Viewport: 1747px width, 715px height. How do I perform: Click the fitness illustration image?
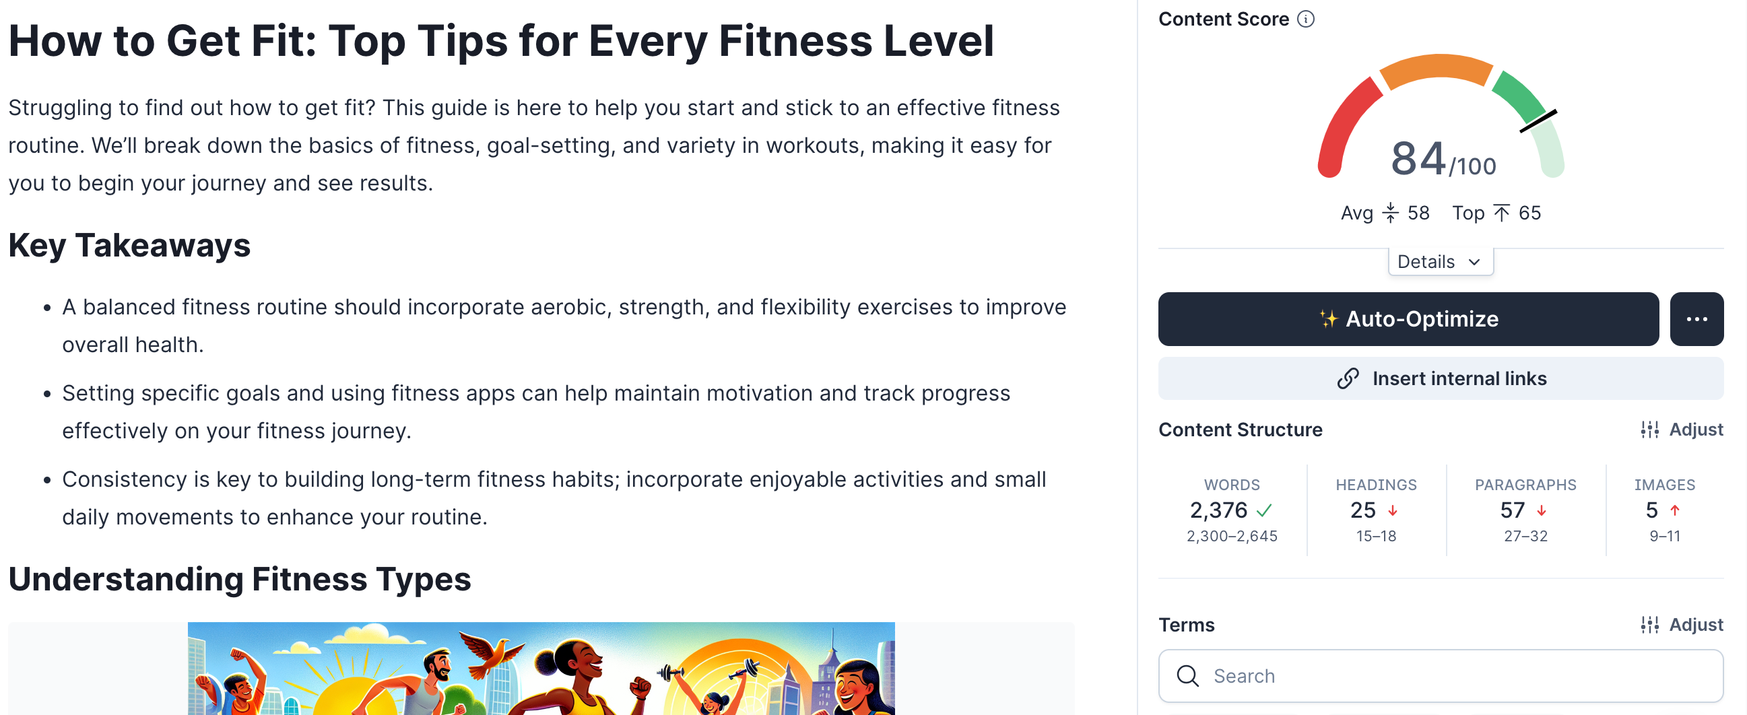(541, 669)
